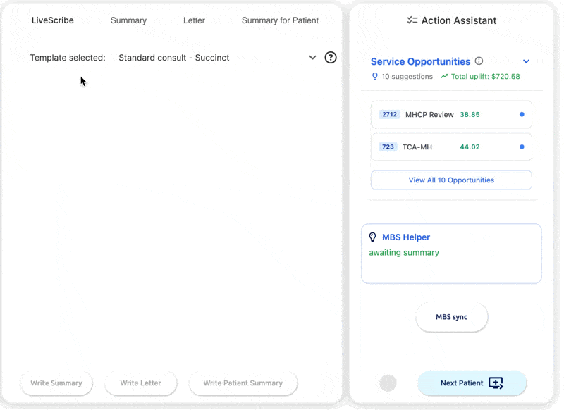Screen dimensions: 564x410
Task: Click the MBS sync button
Action: pos(451,317)
